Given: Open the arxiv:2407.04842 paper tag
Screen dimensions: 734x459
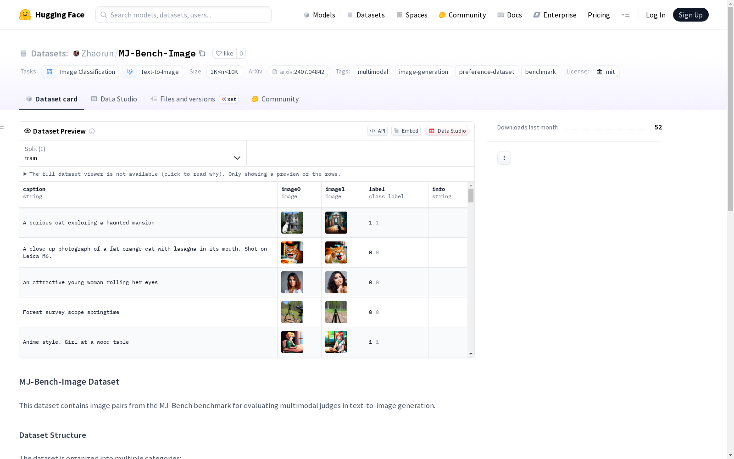Looking at the screenshot, I should [298, 72].
